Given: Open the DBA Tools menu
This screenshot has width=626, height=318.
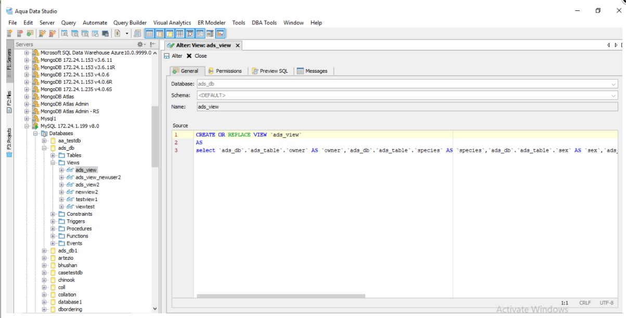Looking at the screenshot, I should pyautogui.click(x=264, y=23).
